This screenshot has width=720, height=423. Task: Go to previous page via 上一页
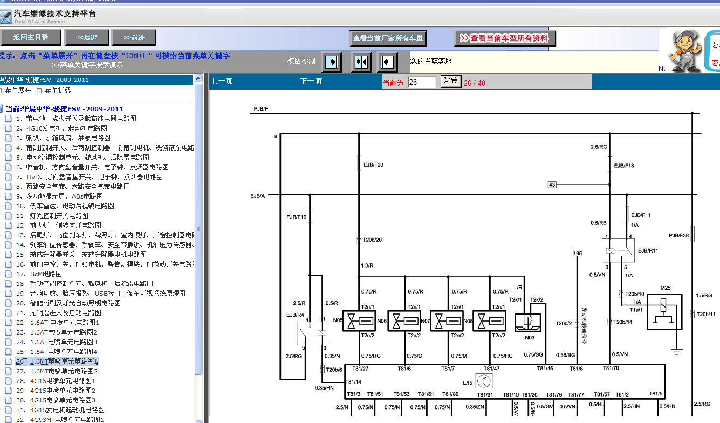tap(222, 81)
